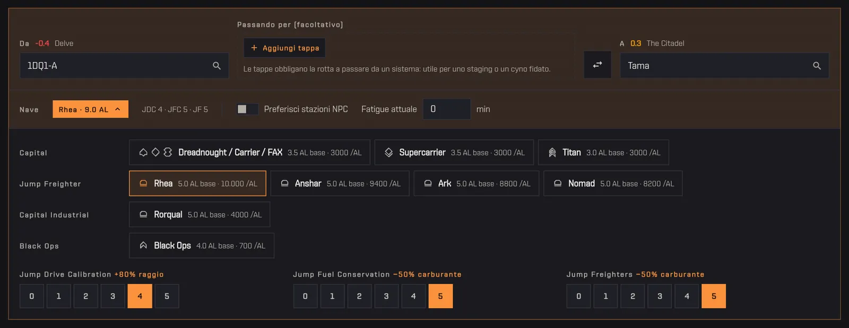Set Jump Drive Calibration level to 5

(x=167, y=296)
